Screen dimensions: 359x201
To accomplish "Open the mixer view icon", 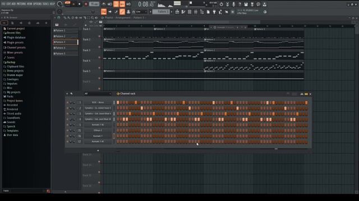I will 196,12.
